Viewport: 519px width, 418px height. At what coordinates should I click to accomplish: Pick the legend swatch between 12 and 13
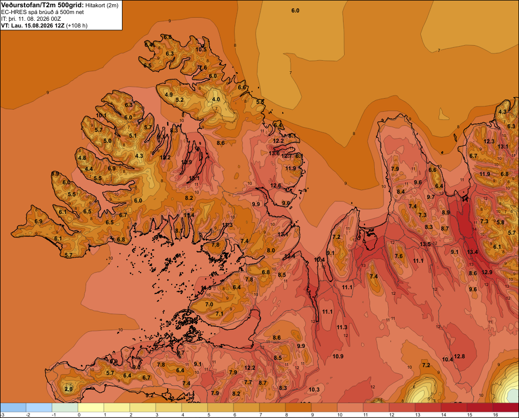[x=402, y=408]
